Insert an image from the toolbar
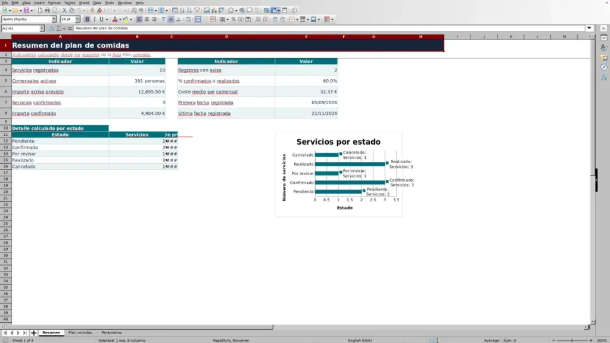Image resolution: width=610 pixels, height=343 pixels. click(x=207, y=11)
